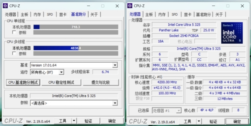This screenshot has height=126, width=251.
Task: Click CPU-Z app icon in left window title bar
Action: [5, 6]
